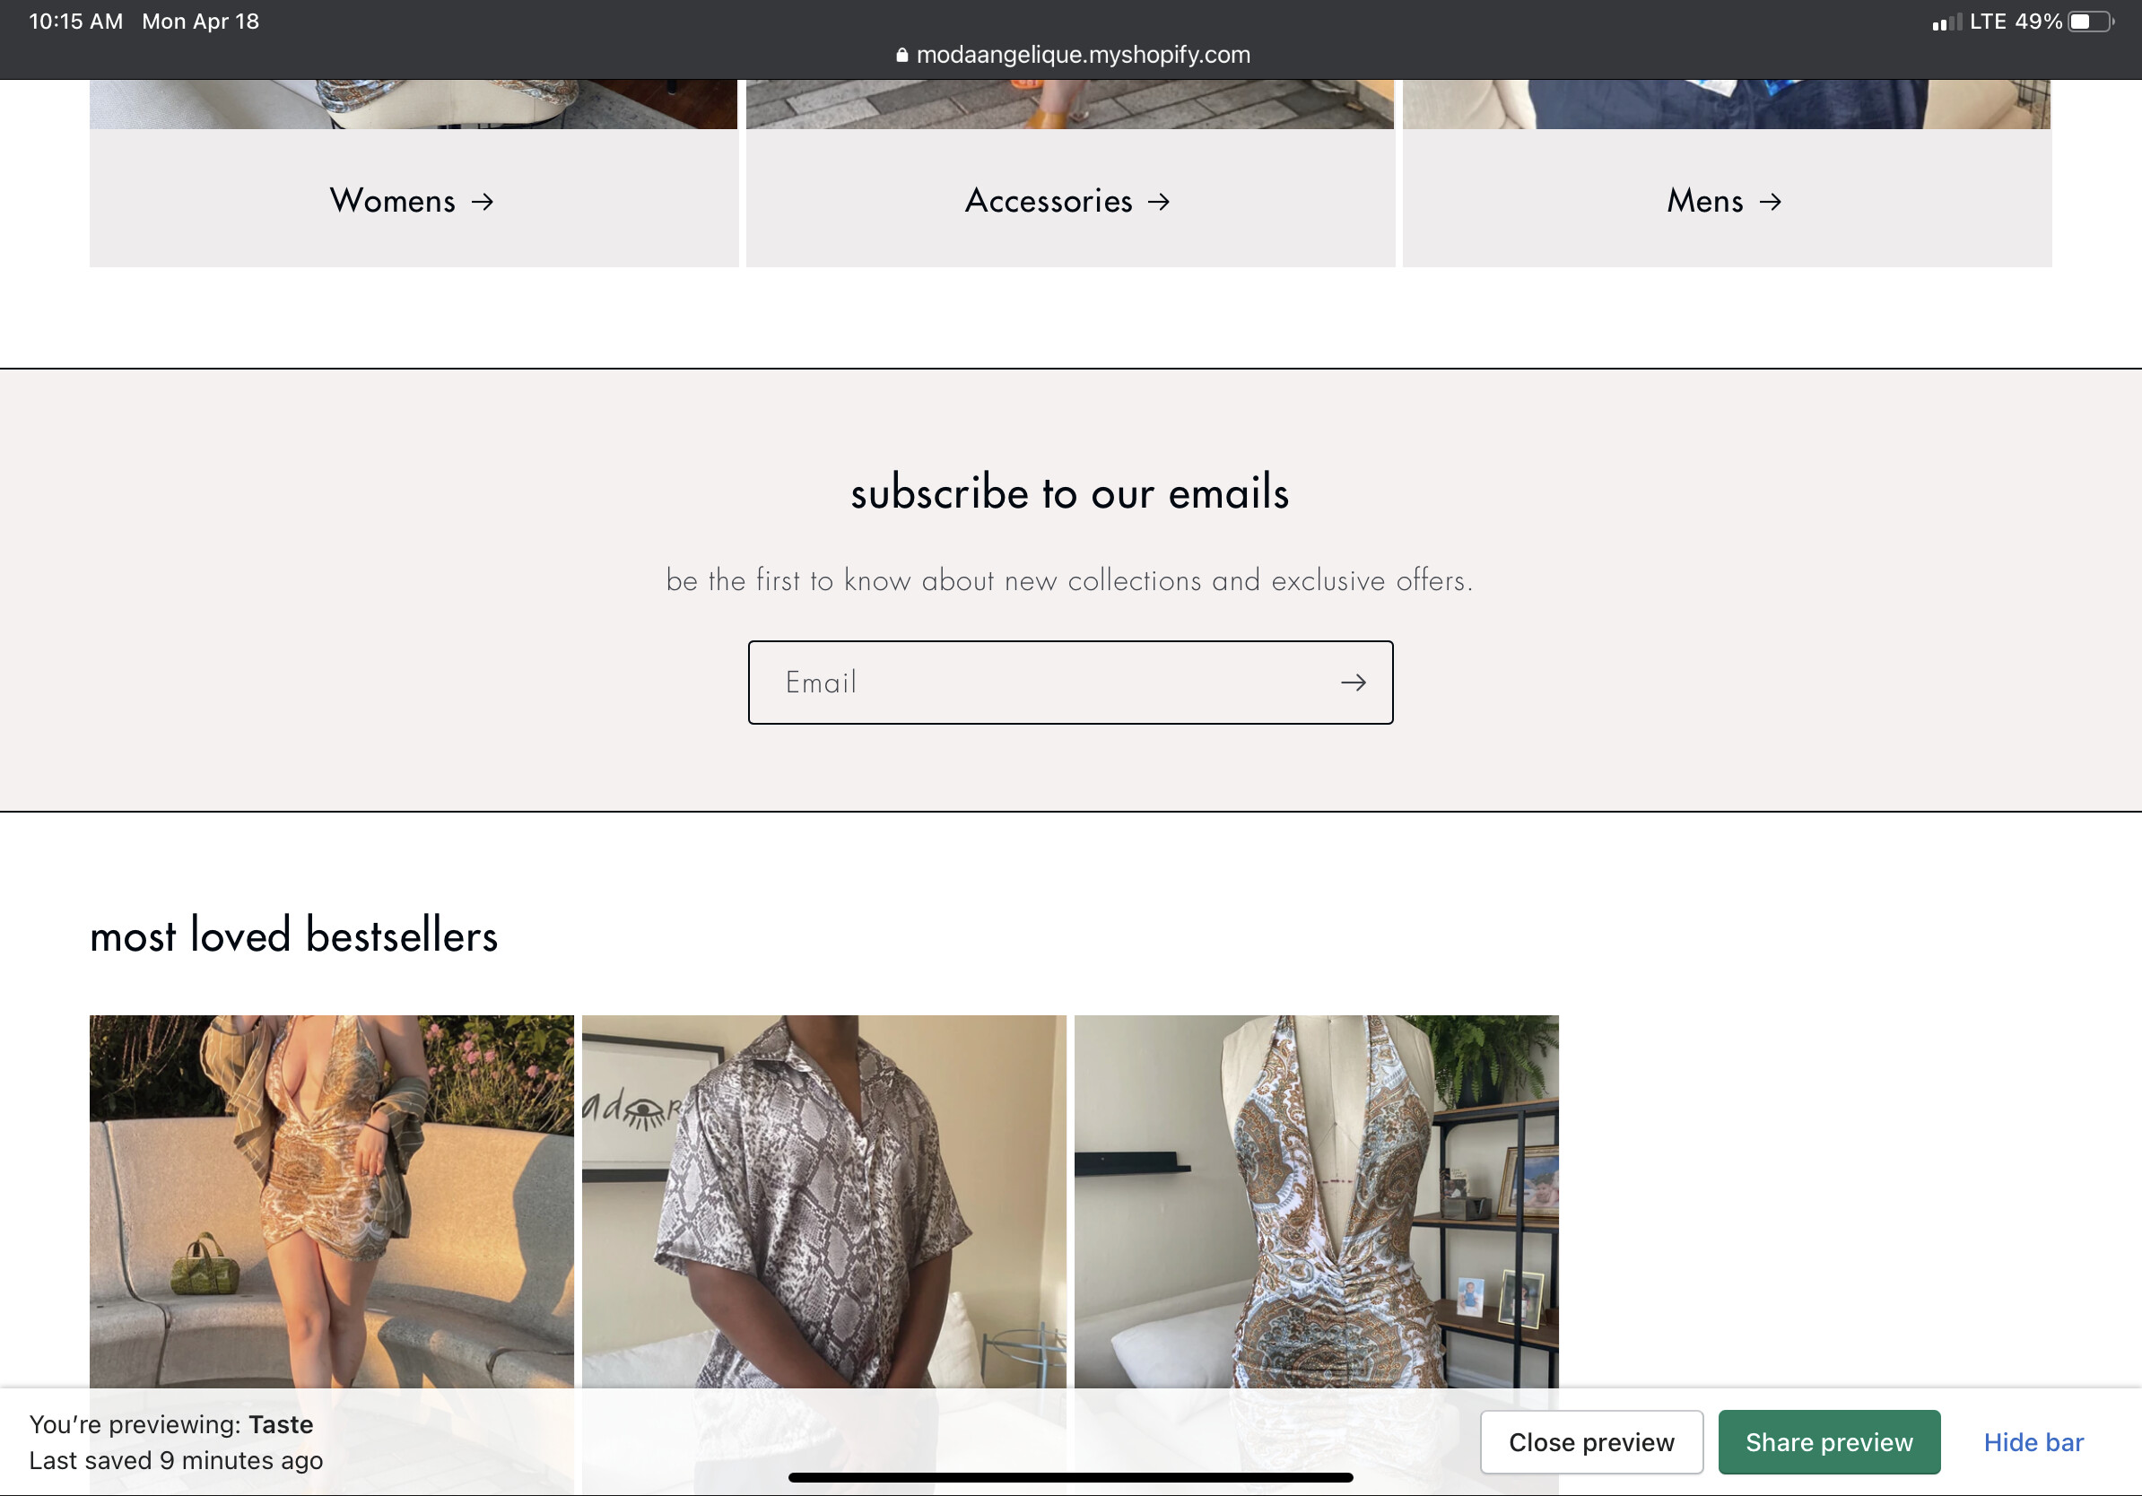The image size is (2142, 1496).
Task: Tap the battery indicator in status bar
Action: [x=2091, y=22]
